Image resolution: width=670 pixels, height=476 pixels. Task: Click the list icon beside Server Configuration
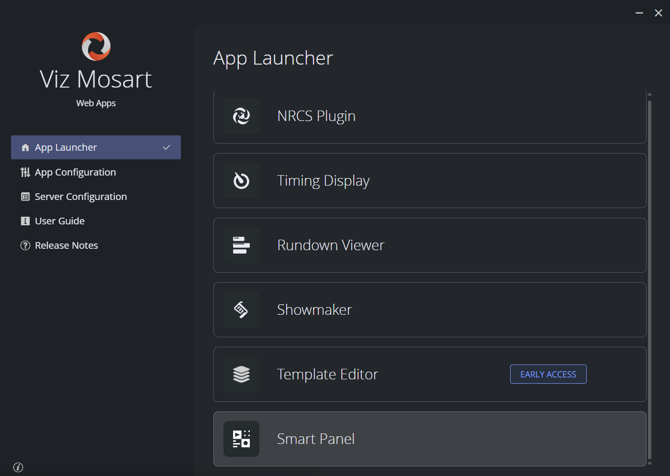[25, 197]
